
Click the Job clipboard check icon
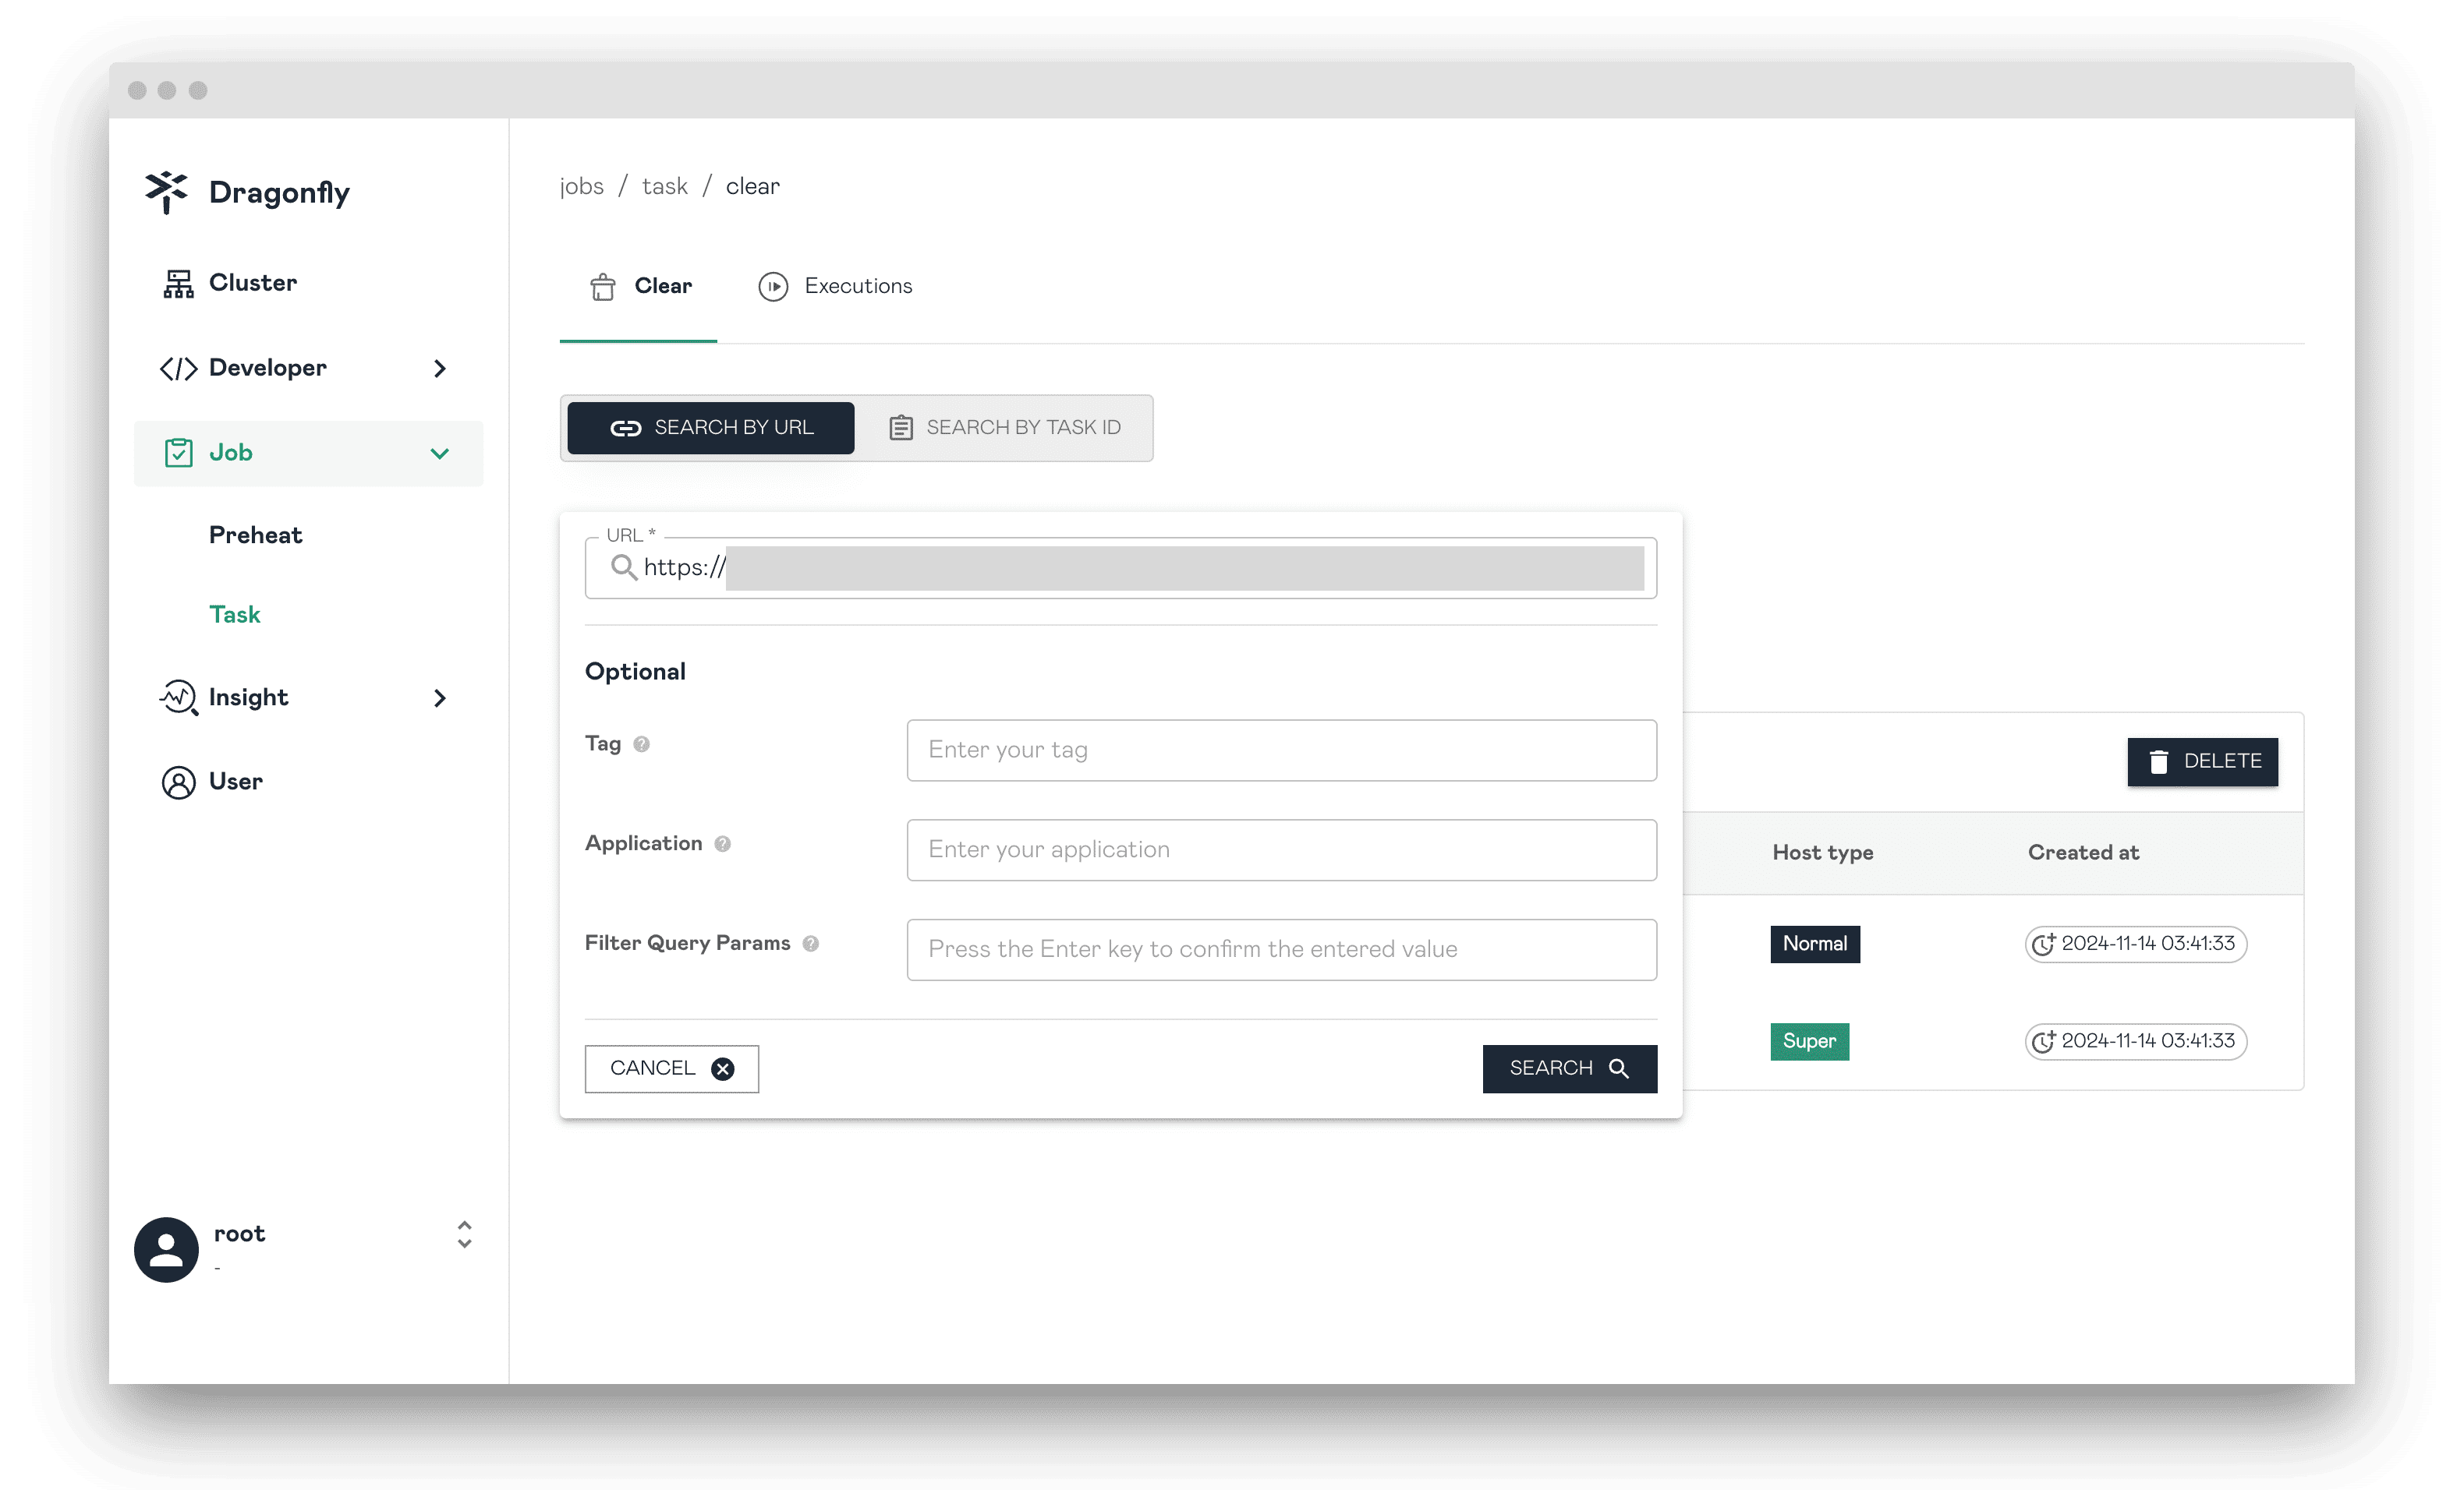178,453
